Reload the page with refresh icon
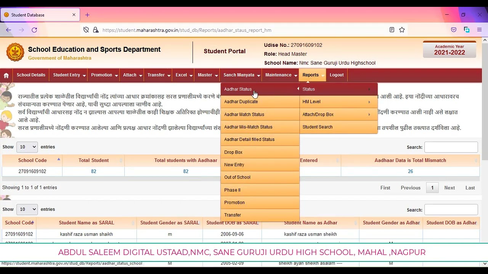Viewport: 488px width, 274px height. pos(34,30)
